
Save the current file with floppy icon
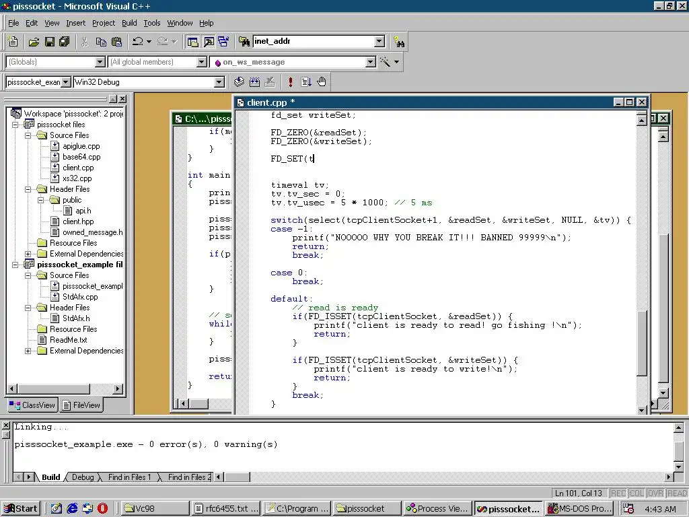pos(49,42)
